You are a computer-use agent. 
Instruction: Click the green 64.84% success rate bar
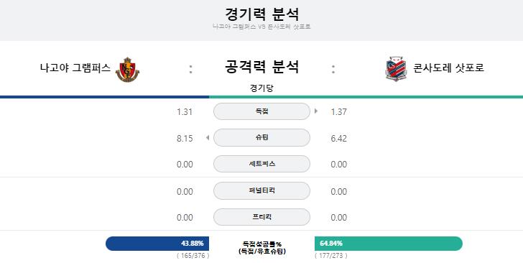click(389, 244)
